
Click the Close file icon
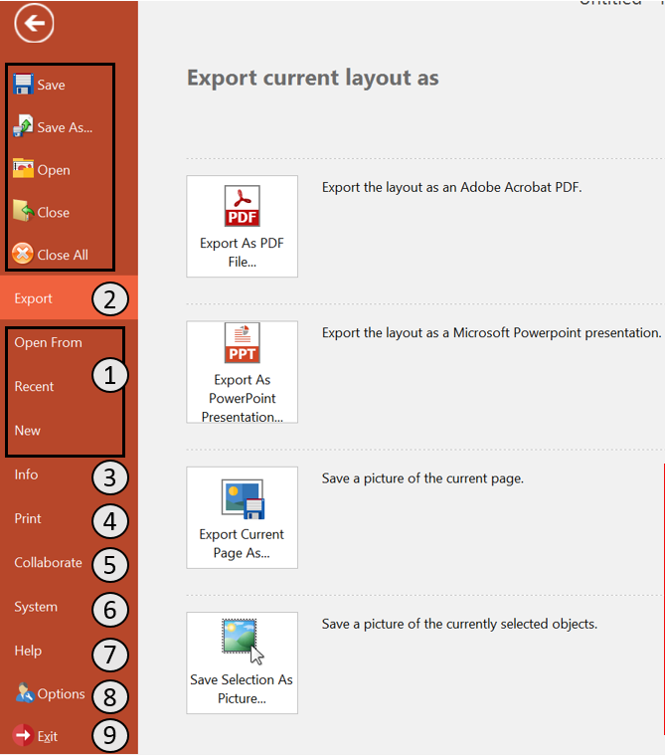[23, 211]
